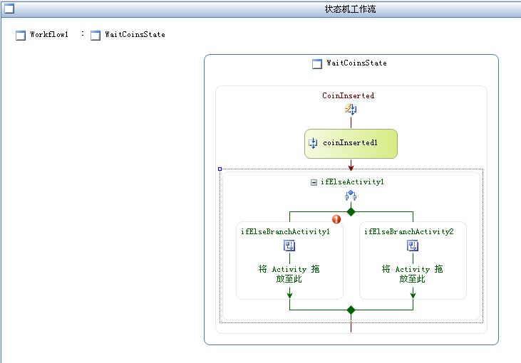This screenshot has height=363, width=521.
Task: Click the CoinInserted event-driven lightning icon
Action: (351, 109)
